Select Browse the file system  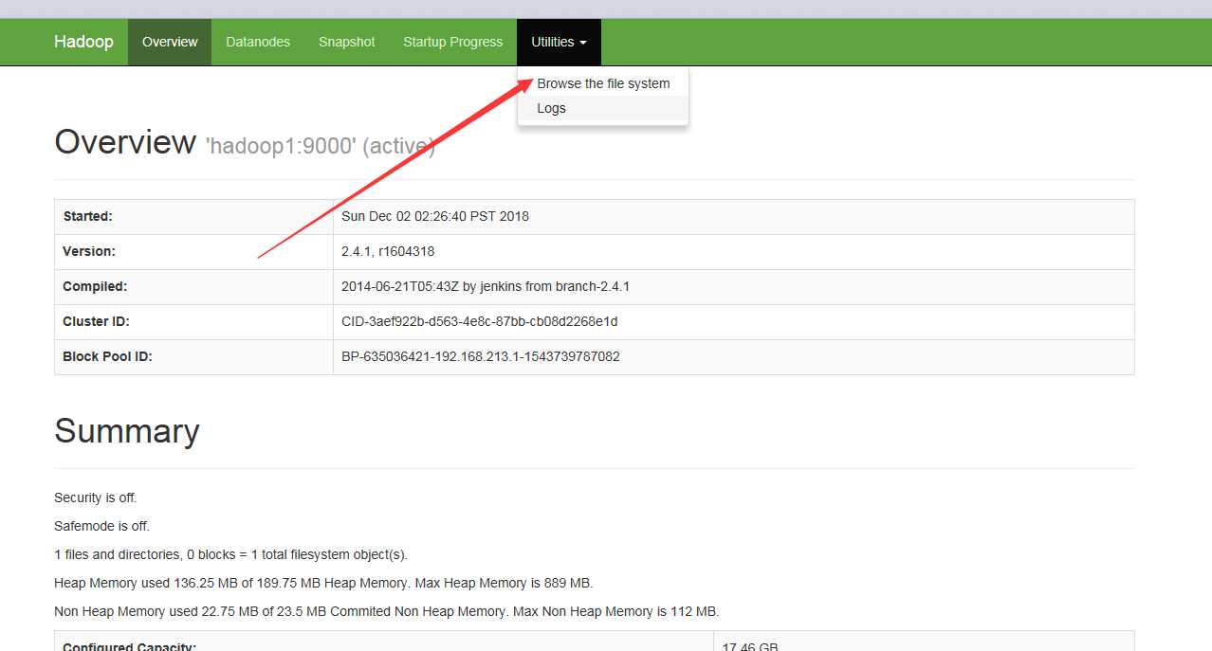tap(603, 83)
